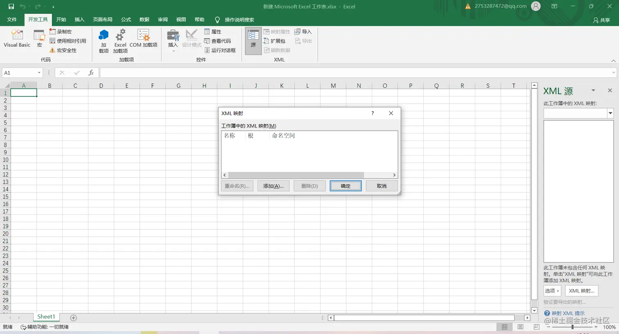The width and height of the screenshot is (619, 334).
Task: Start recording with 录制宏
Action: pyautogui.click(x=61, y=31)
